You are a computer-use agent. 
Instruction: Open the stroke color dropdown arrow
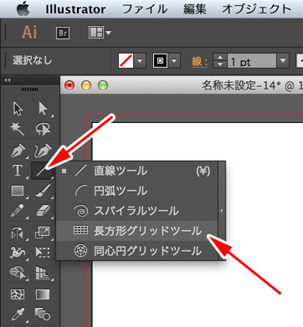tap(174, 61)
